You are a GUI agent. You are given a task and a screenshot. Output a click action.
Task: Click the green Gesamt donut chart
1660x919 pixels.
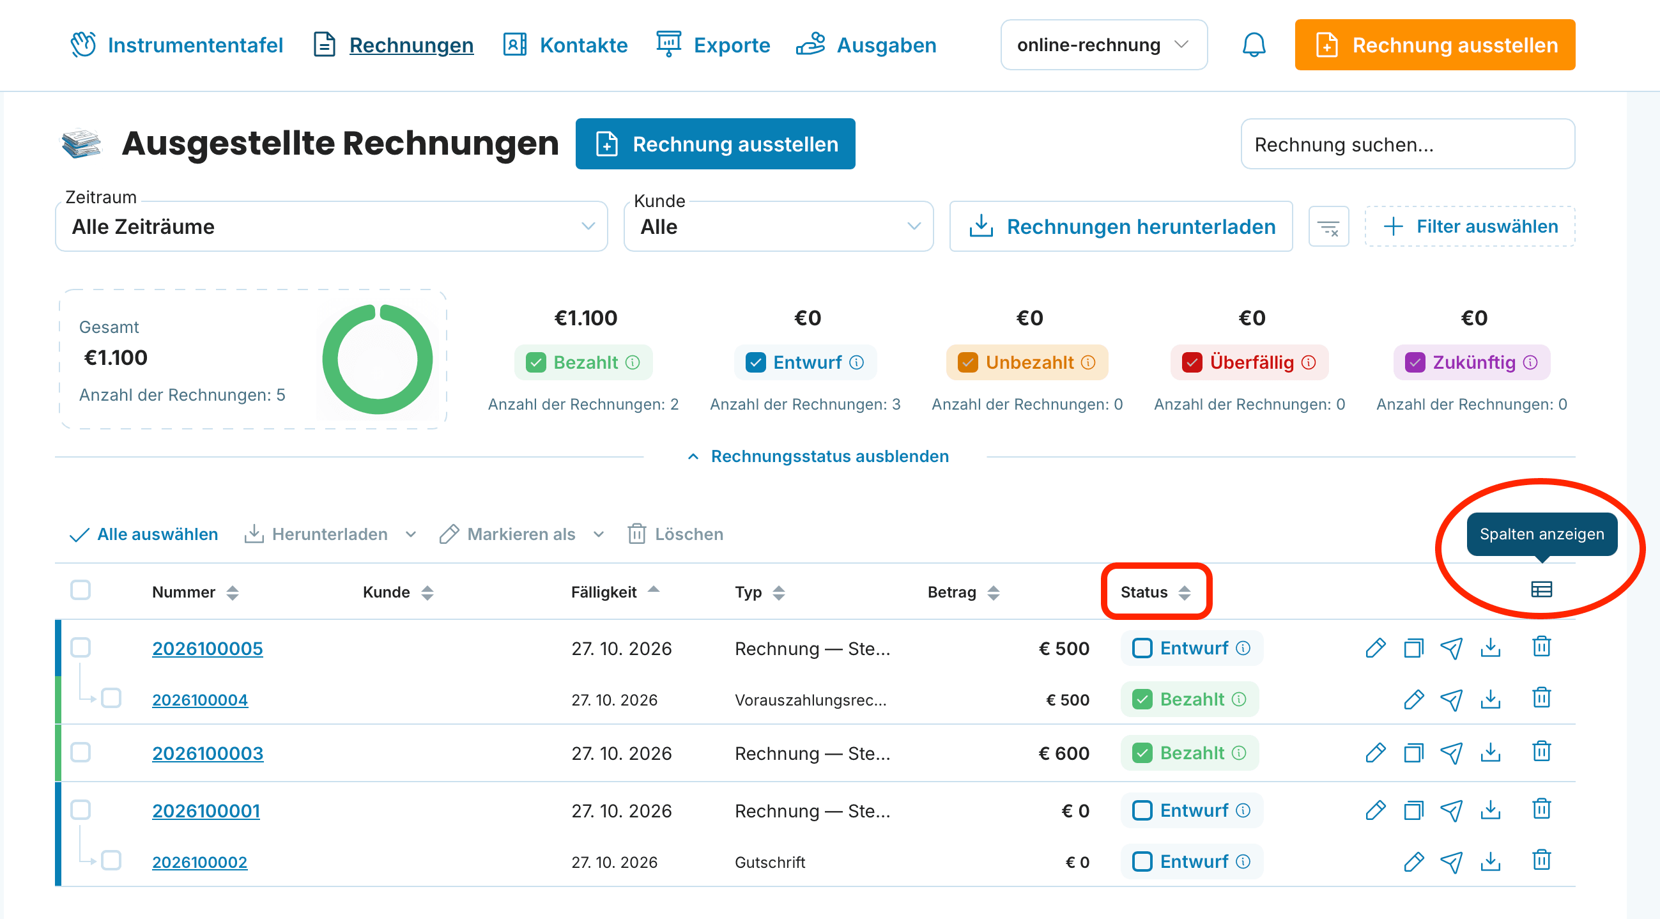click(378, 359)
